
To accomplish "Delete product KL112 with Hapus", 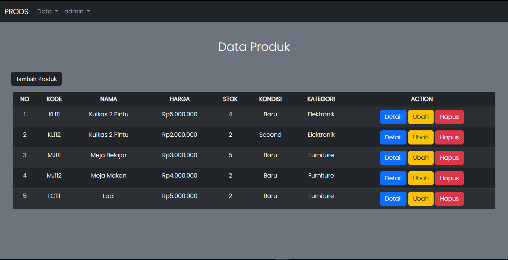I will tap(449, 137).
